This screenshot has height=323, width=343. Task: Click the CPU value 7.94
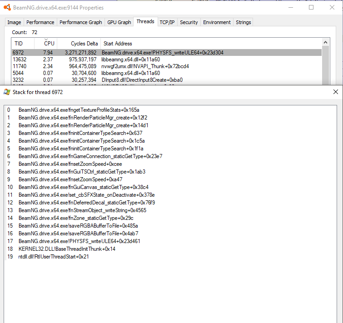[48, 53]
